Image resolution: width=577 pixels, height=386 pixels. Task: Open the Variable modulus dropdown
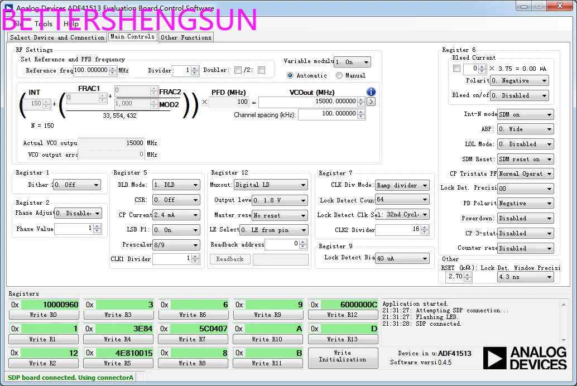[x=352, y=62]
